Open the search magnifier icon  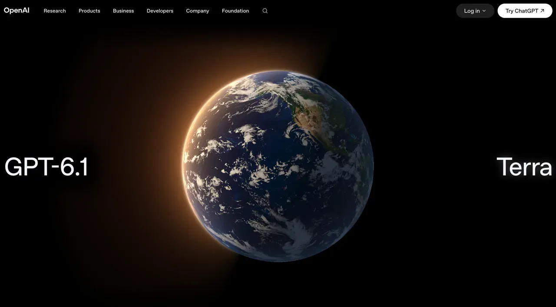[265, 11]
